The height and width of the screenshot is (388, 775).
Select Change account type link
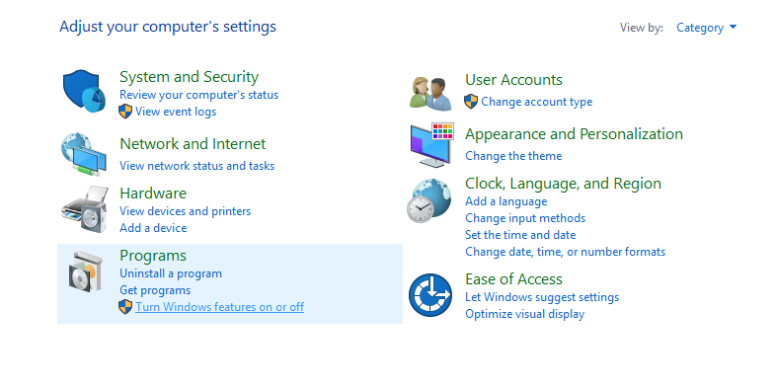[x=536, y=102]
